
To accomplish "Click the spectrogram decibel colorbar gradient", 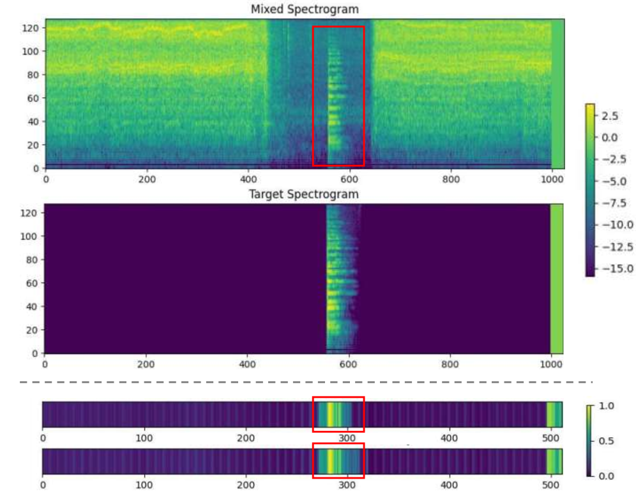I will [590, 190].
